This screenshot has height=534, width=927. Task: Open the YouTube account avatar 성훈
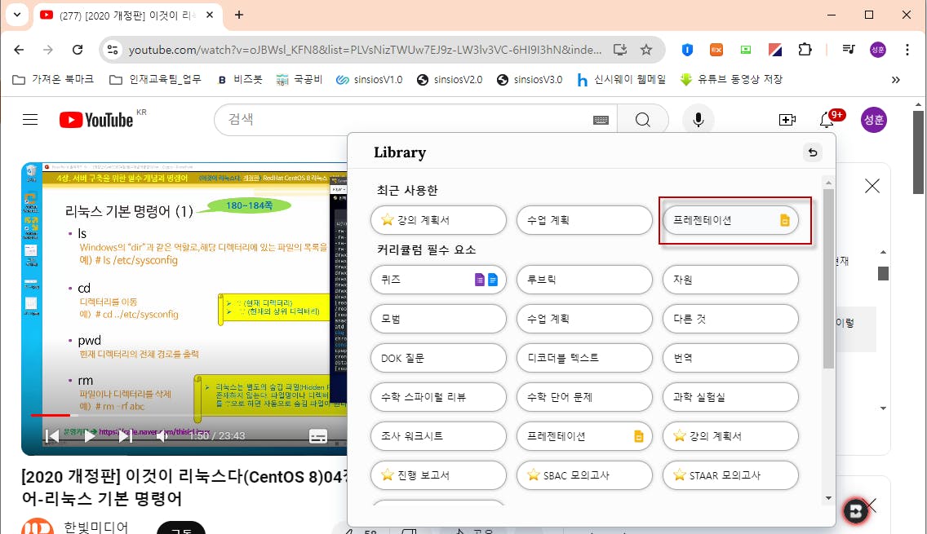[873, 120]
